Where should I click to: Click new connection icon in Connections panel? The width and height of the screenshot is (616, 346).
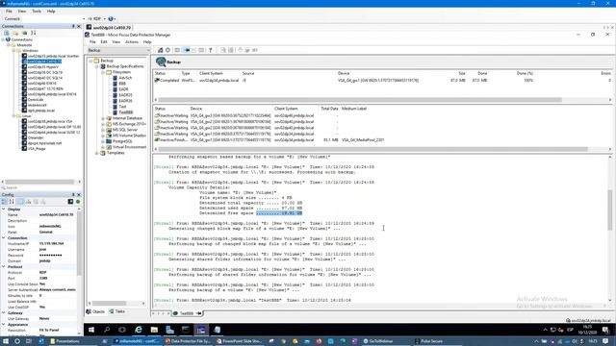(x=7, y=33)
